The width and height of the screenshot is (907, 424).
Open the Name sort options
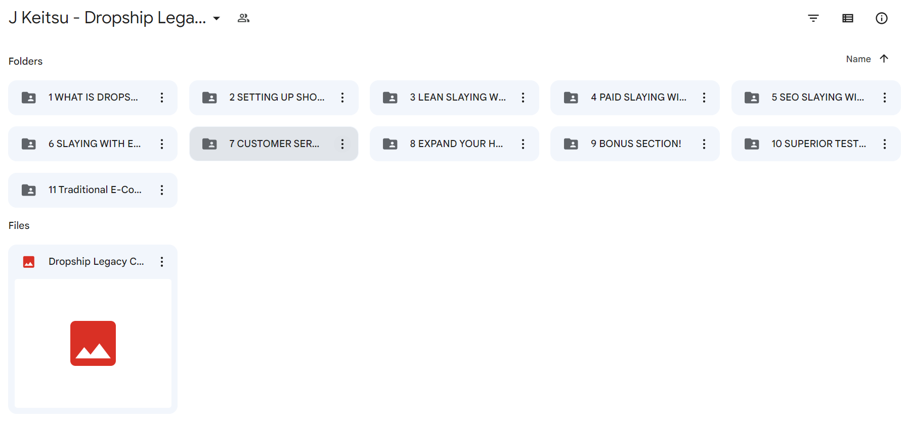point(858,59)
